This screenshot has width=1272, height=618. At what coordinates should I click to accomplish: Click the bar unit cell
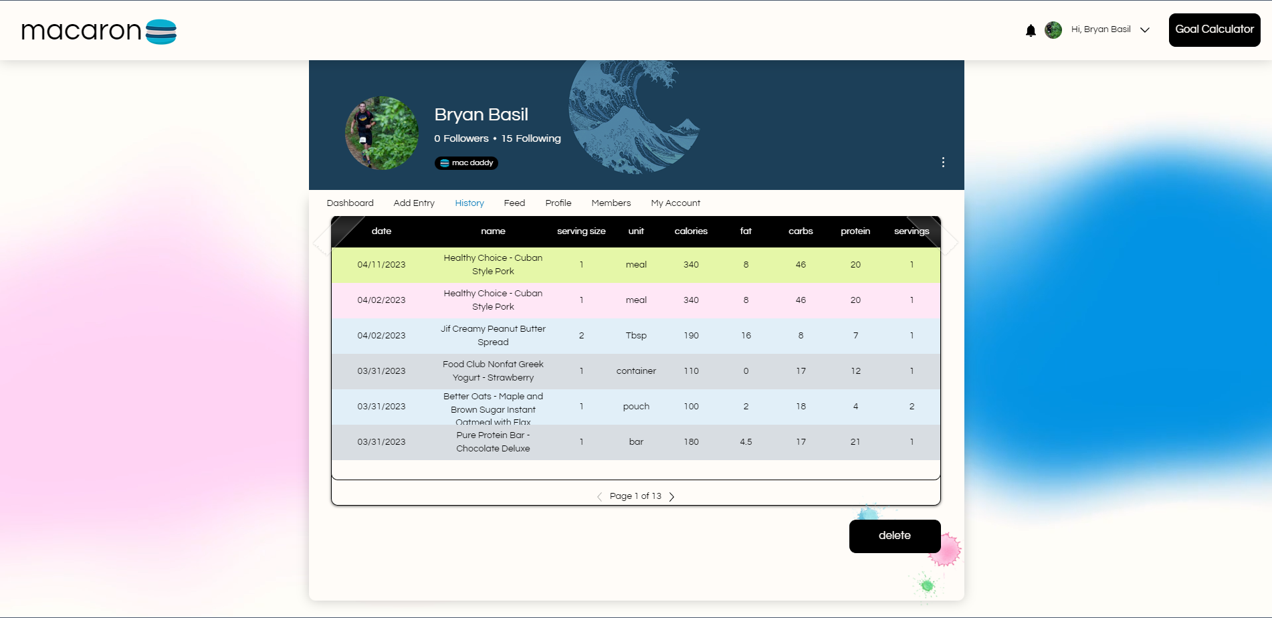click(x=636, y=442)
